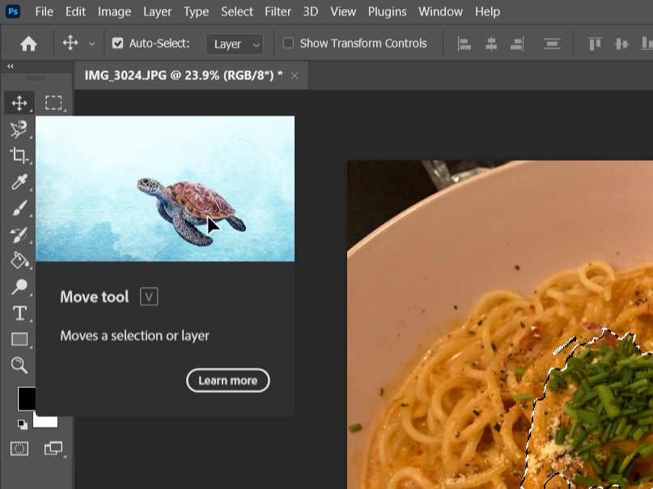Open the Type menu
Viewport: 653px width, 489px height.
[x=196, y=11]
